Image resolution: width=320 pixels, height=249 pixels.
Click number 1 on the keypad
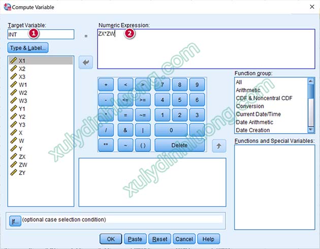tap(162, 115)
